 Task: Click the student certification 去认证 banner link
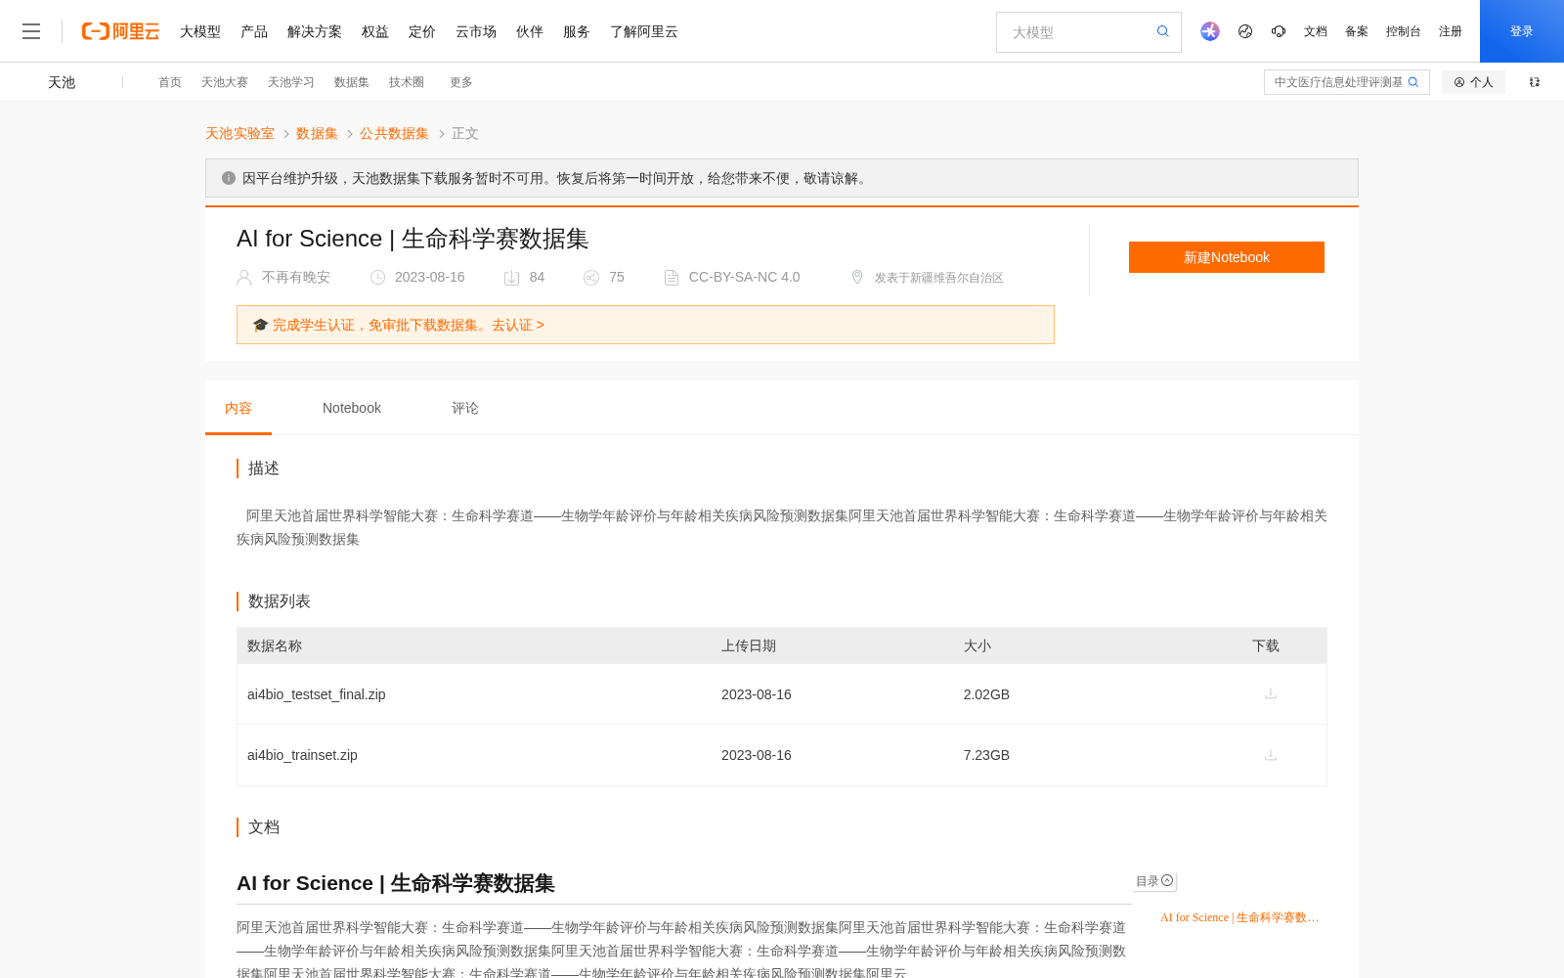tap(518, 325)
